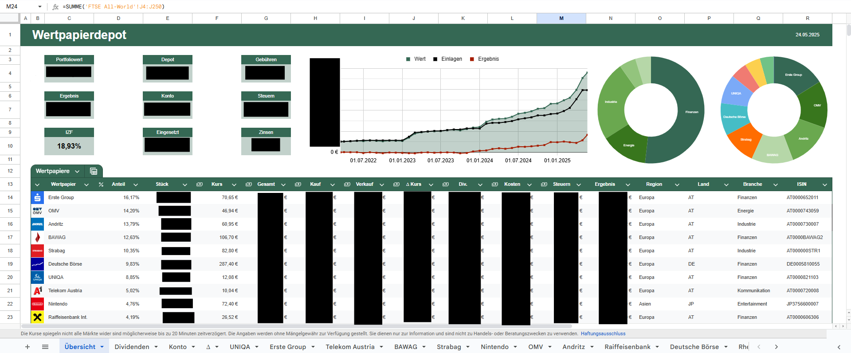This screenshot has height=353, width=851.
Task: Open the name box dropdown arrow
Action: point(40,7)
